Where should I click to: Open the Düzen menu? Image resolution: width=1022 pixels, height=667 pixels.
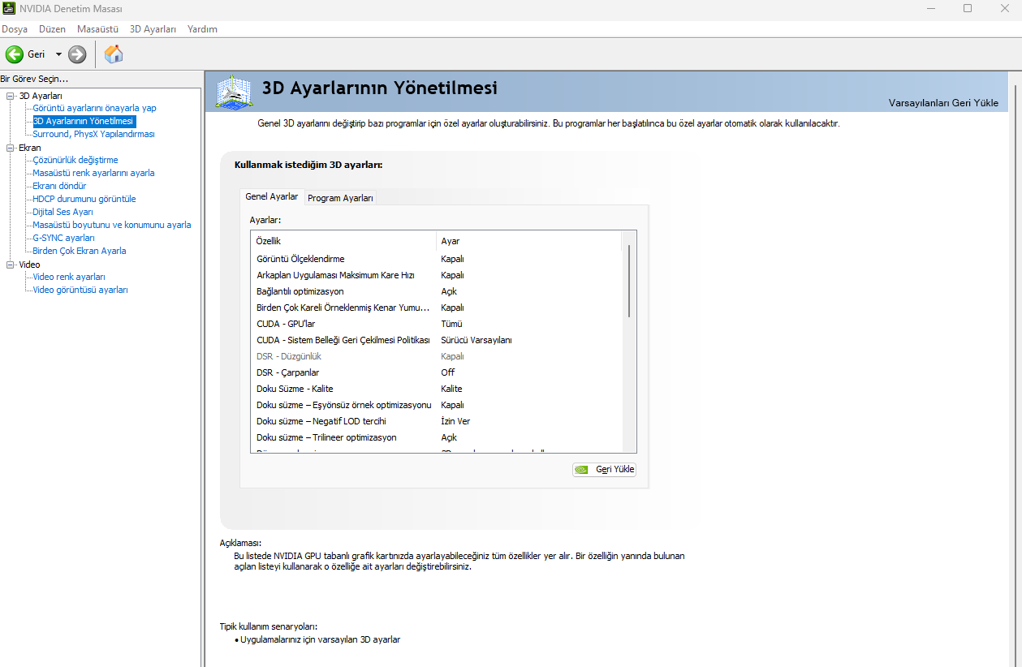pos(52,29)
